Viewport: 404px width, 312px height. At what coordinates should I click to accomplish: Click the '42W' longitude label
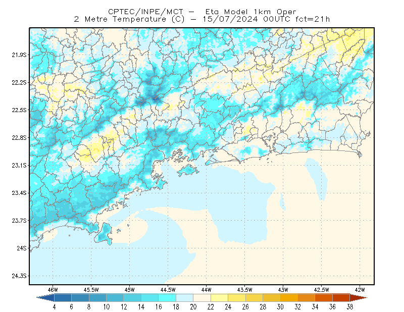pos(360,290)
